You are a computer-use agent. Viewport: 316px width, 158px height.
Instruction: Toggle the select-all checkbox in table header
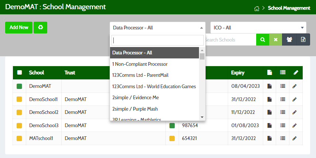pyautogui.click(x=20, y=73)
